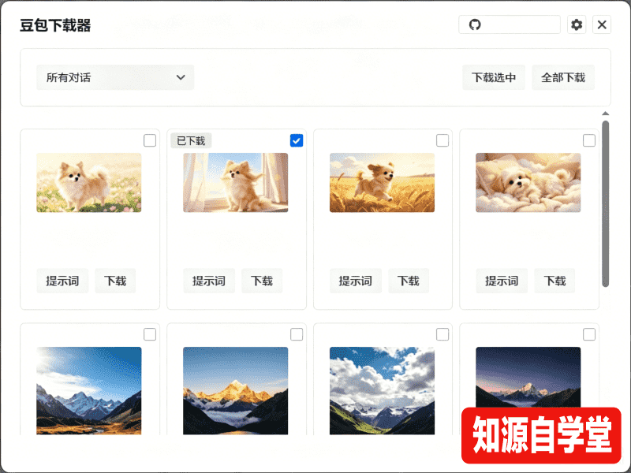Expand the 所有对话 dropdown

pos(115,77)
